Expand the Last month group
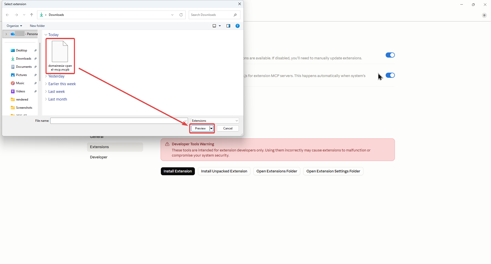 (46, 99)
